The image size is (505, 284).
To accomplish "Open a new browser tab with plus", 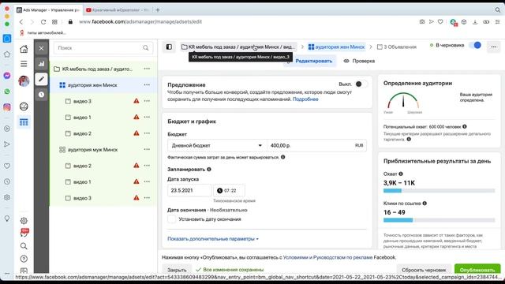I will point(158,10).
